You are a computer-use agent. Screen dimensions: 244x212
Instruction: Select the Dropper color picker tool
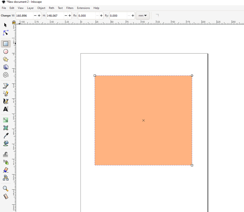[x=6, y=136]
